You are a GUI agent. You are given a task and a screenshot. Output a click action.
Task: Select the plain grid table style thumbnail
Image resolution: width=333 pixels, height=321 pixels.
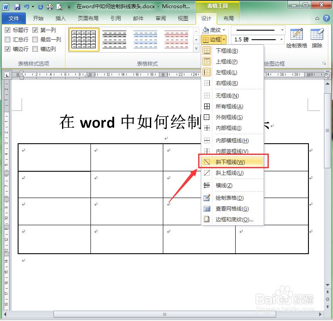click(84, 40)
